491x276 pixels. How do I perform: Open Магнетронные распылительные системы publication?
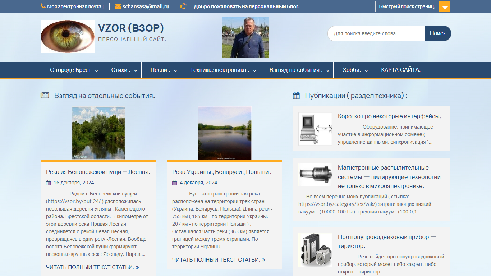(x=389, y=177)
